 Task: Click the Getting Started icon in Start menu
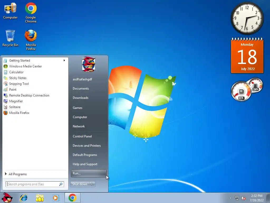[x=6, y=61]
